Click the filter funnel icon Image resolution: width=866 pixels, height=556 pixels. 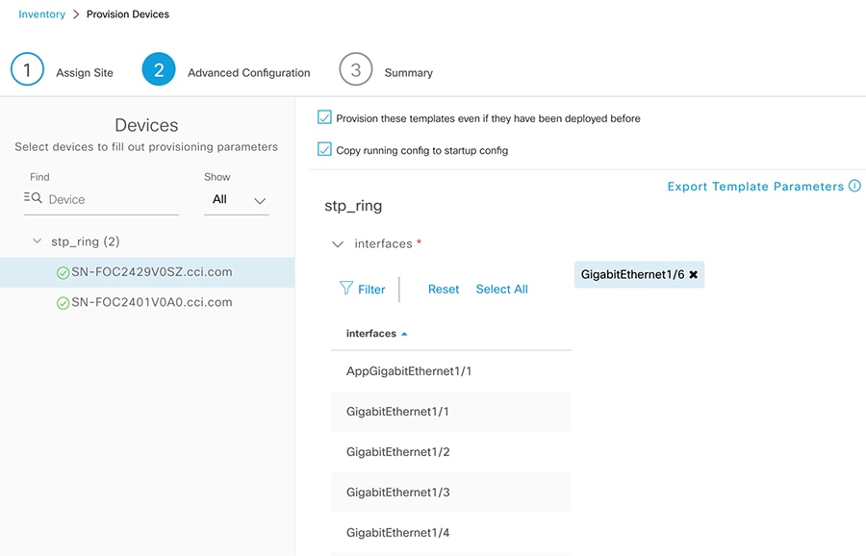tap(346, 289)
